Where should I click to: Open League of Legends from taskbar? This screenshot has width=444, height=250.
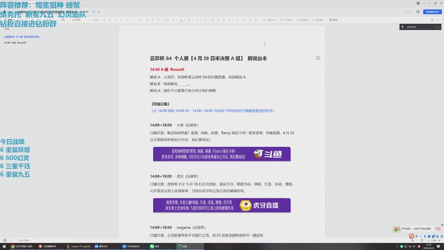pos(79,246)
